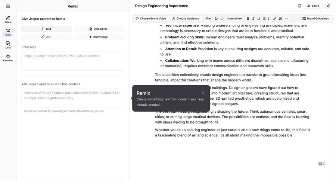Viewport: 336px width, 180px height.
Task: Open the Remix section in sidebar
Action: coord(8,32)
